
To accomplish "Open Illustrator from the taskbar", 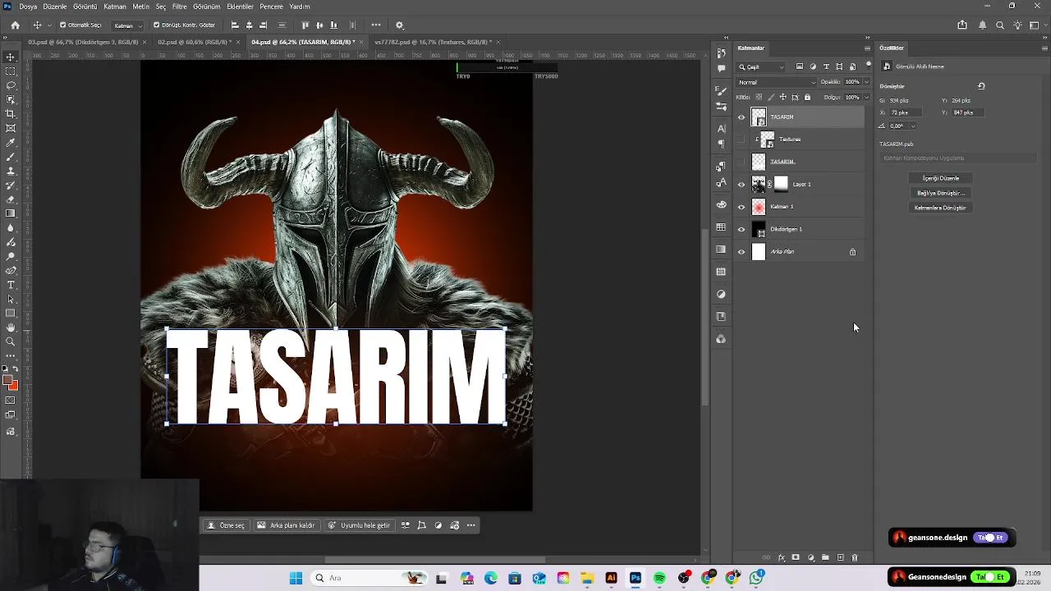I will click(x=611, y=578).
